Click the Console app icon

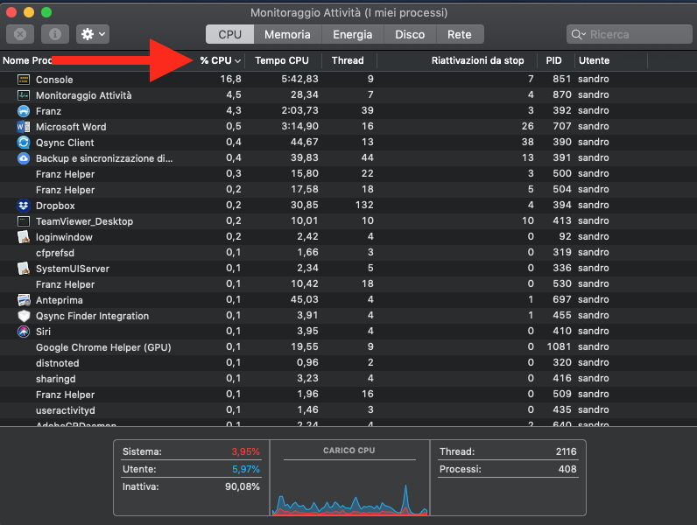point(23,80)
